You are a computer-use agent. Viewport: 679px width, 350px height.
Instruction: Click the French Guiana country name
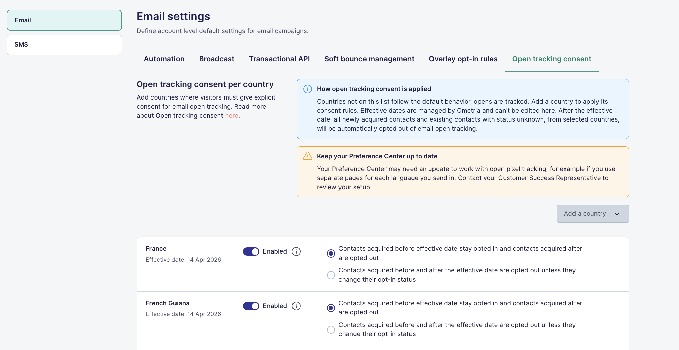[x=167, y=303]
